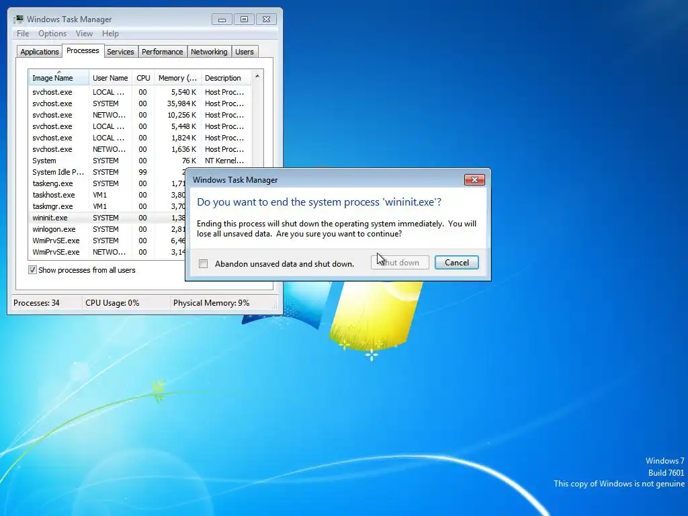
Task: Open the File menu
Action: click(x=23, y=34)
